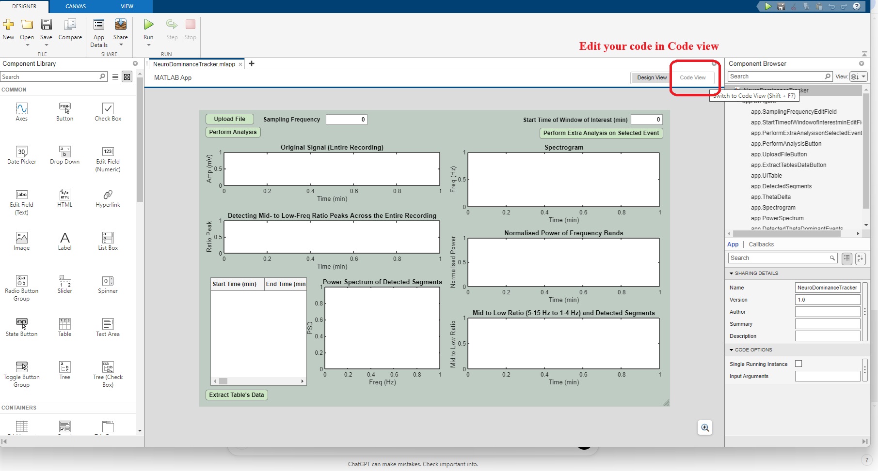Collapse the Sharing Details section

732,273
